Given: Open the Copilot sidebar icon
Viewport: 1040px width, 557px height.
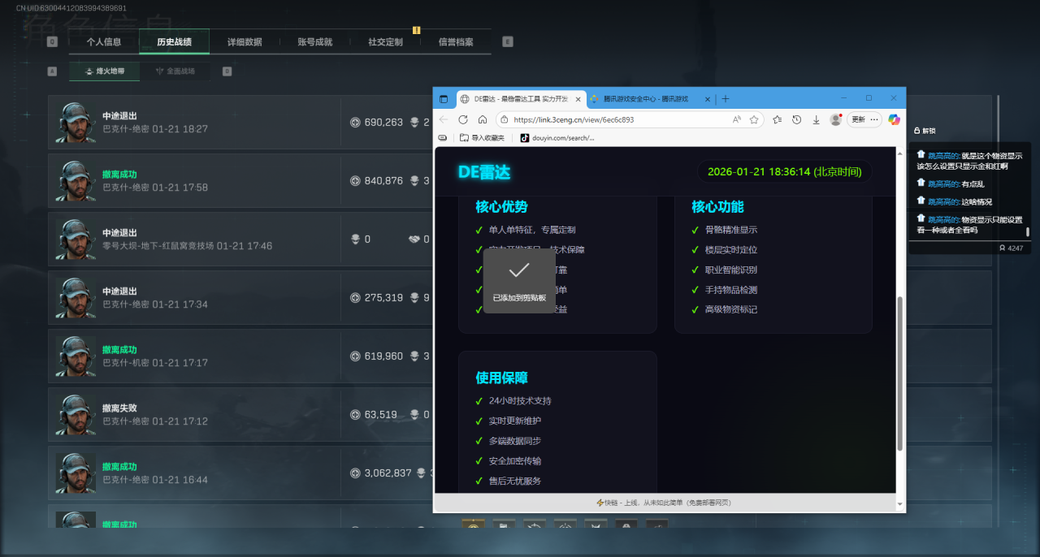Looking at the screenshot, I should (894, 119).
